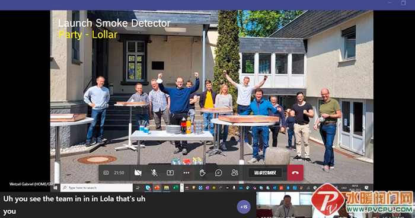Click the 请求控制权 request control button

tap(265, 173)
